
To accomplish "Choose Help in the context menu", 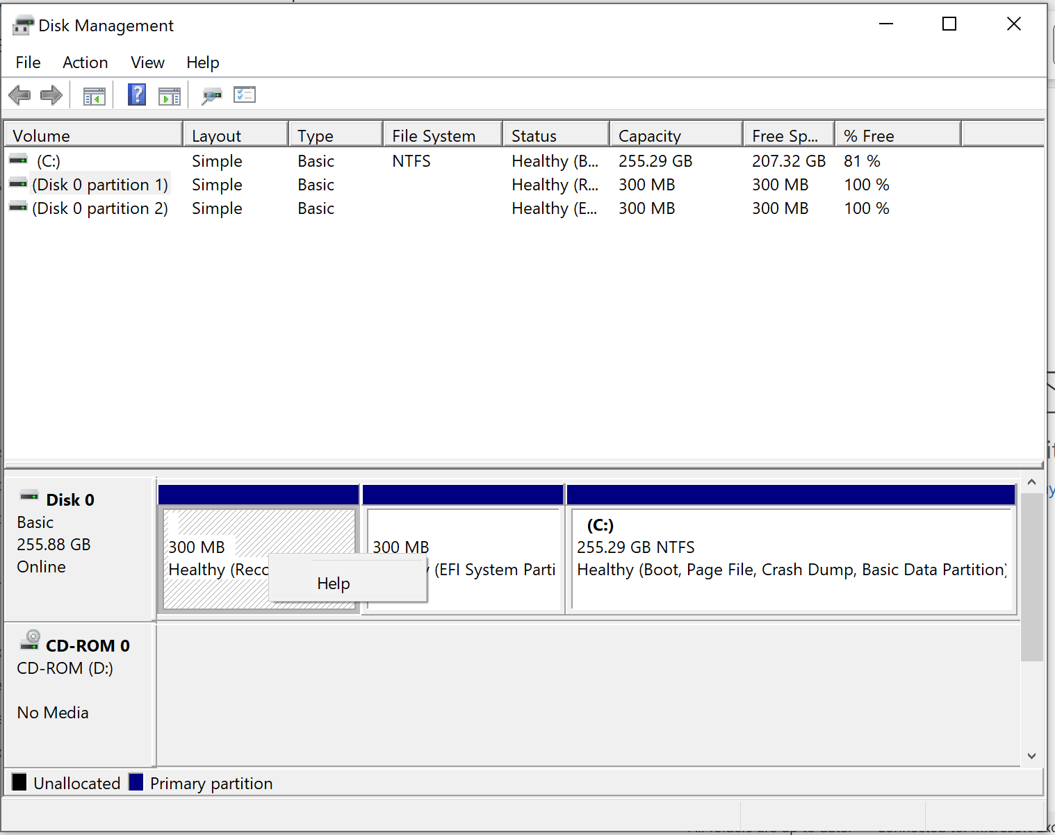I will pyautogui.click(x=347, y=584).
